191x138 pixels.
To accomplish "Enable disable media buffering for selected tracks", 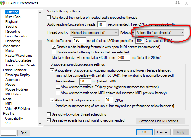I will pyautogui.click(x=54, y=52).
